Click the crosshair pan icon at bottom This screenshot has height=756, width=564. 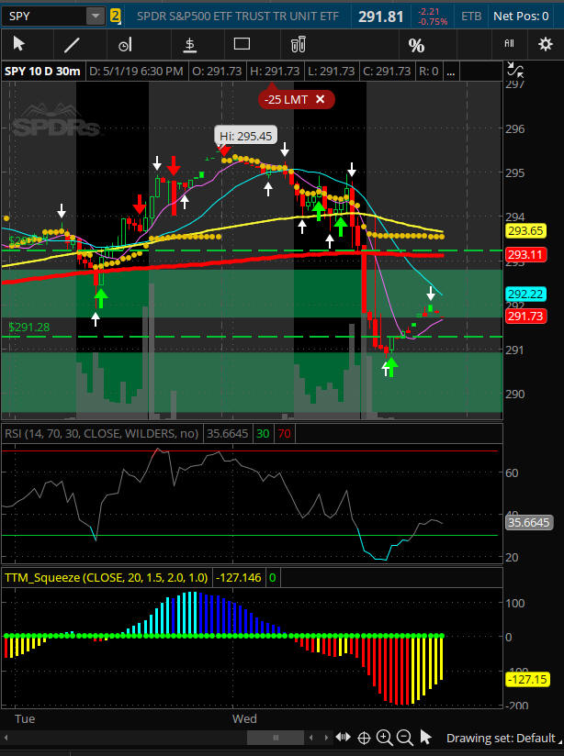[364, 738]
